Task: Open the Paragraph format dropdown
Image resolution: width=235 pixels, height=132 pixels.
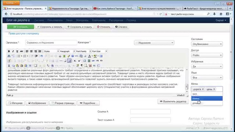Action: point(67,51)
